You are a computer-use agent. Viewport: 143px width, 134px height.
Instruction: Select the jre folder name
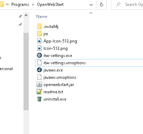(46, 34)
